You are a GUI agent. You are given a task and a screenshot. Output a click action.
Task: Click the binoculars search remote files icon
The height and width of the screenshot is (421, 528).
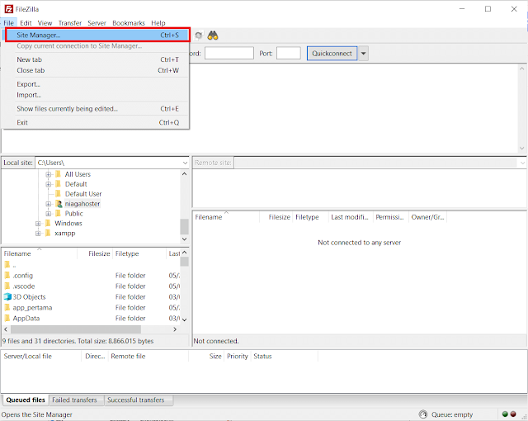(213, 35)
